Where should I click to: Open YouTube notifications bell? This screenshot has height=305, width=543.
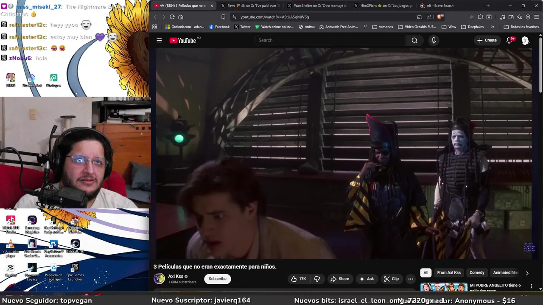[509, 40]
